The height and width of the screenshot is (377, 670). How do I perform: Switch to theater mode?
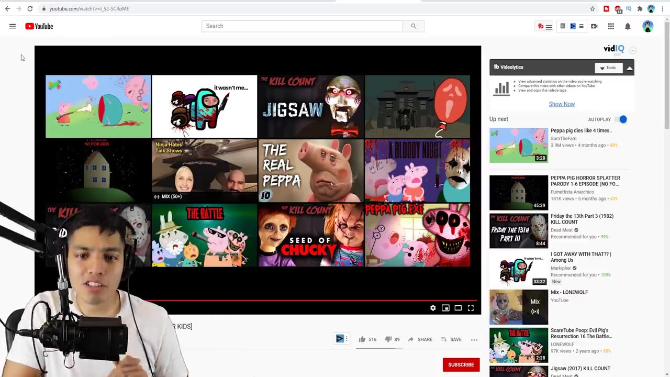click(458, 308)
